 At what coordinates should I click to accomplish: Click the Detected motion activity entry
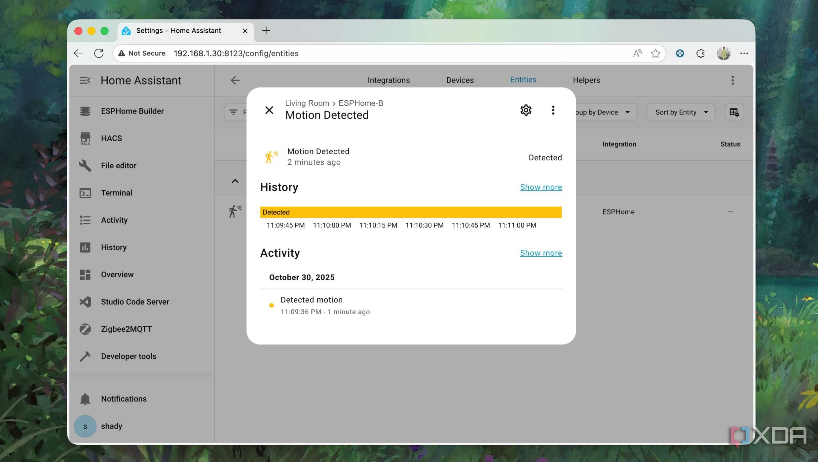pos(411,305)
